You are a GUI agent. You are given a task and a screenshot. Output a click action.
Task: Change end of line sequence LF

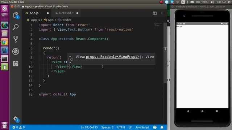130,127
